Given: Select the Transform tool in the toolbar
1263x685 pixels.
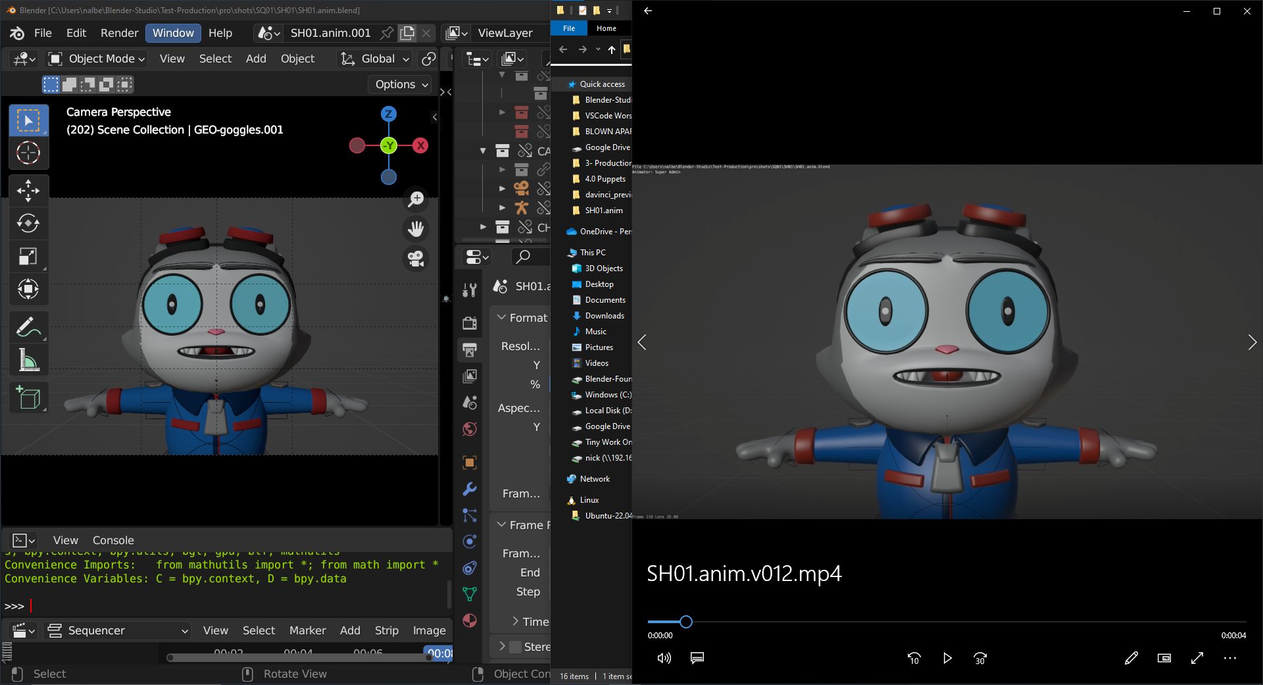Looking at the screenshot, I should point(28,289).
